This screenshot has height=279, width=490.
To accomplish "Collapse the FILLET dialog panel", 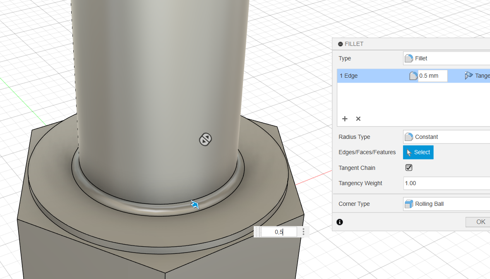I will pyautogui.click(x=340, y=44).
